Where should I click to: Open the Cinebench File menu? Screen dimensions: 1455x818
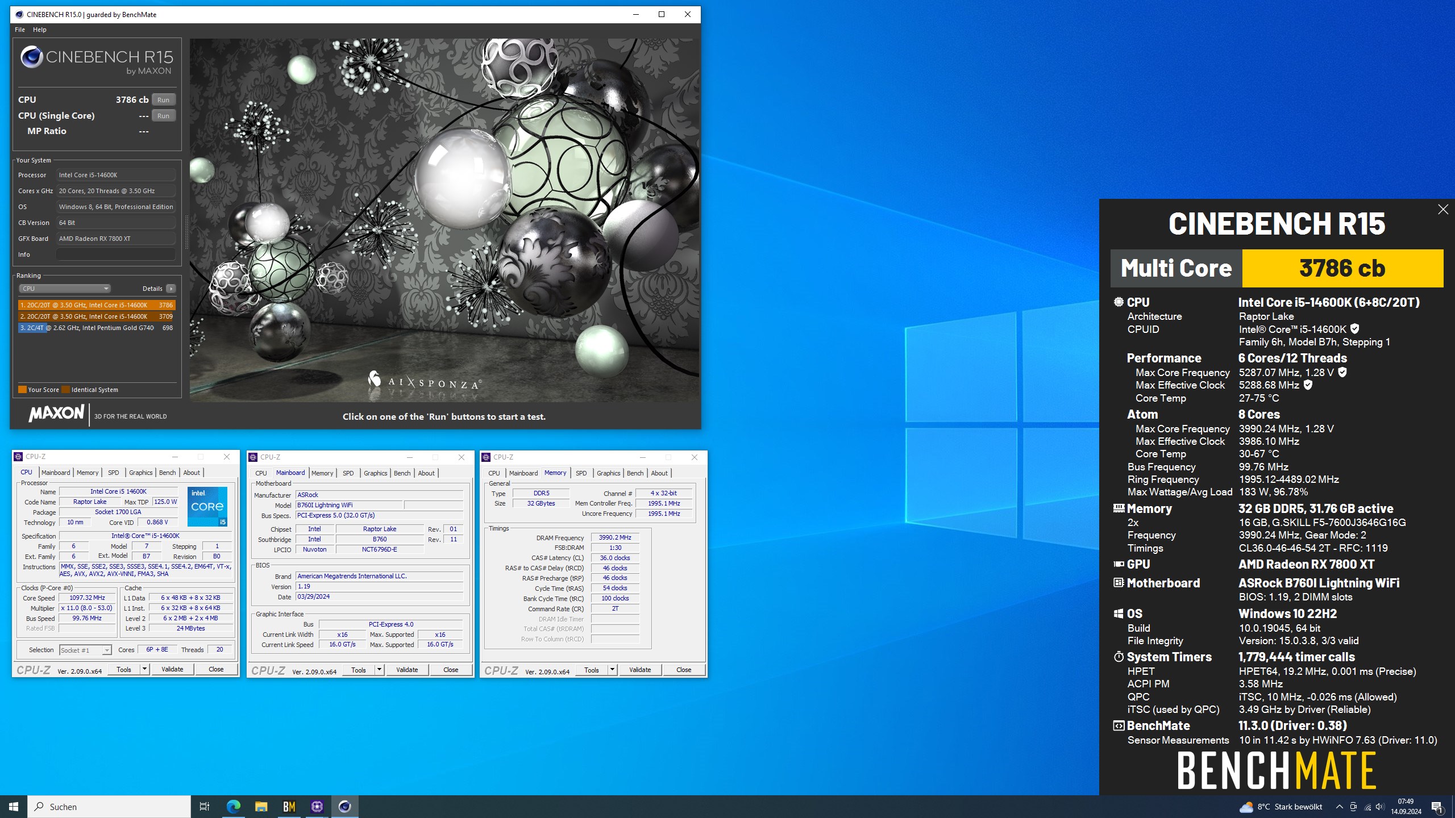click(20, 30)
